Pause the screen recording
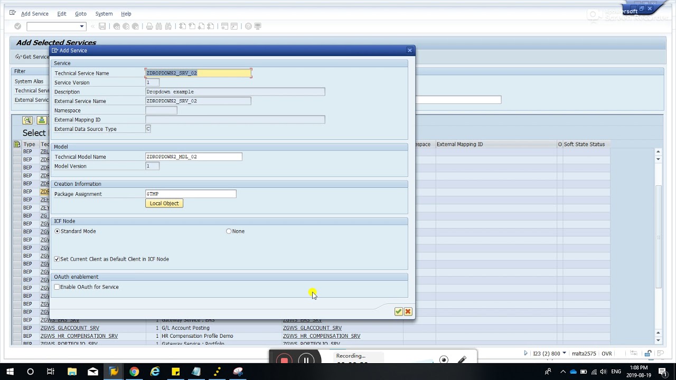The width and height of the screenshot is (676, 380). (x=306, y=360)
